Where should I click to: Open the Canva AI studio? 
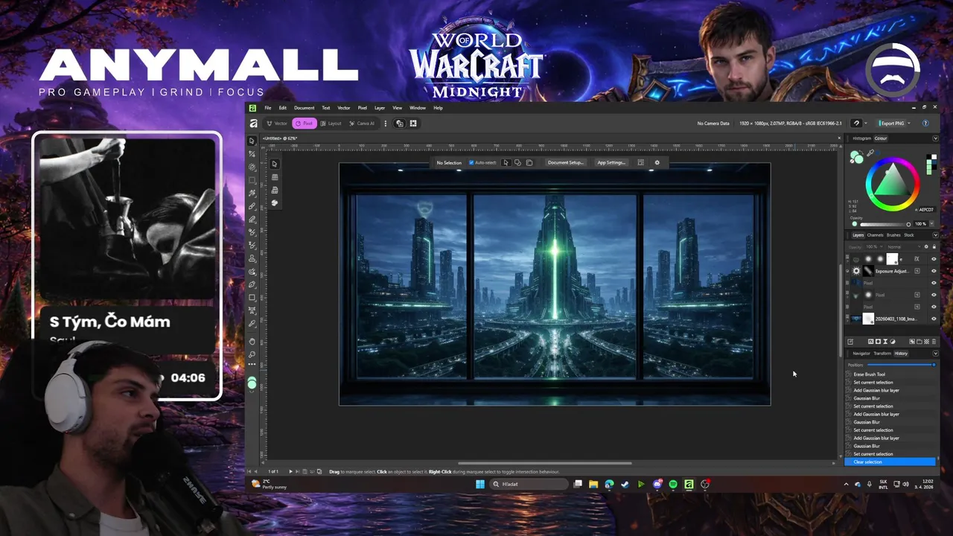pyautogui.click(x=363, y=123)
